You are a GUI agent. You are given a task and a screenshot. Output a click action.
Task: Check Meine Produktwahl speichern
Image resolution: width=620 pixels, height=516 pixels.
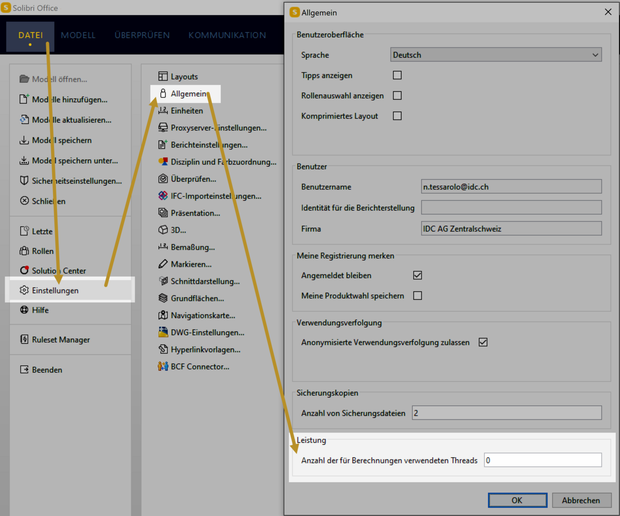click(x=417, y=296)
